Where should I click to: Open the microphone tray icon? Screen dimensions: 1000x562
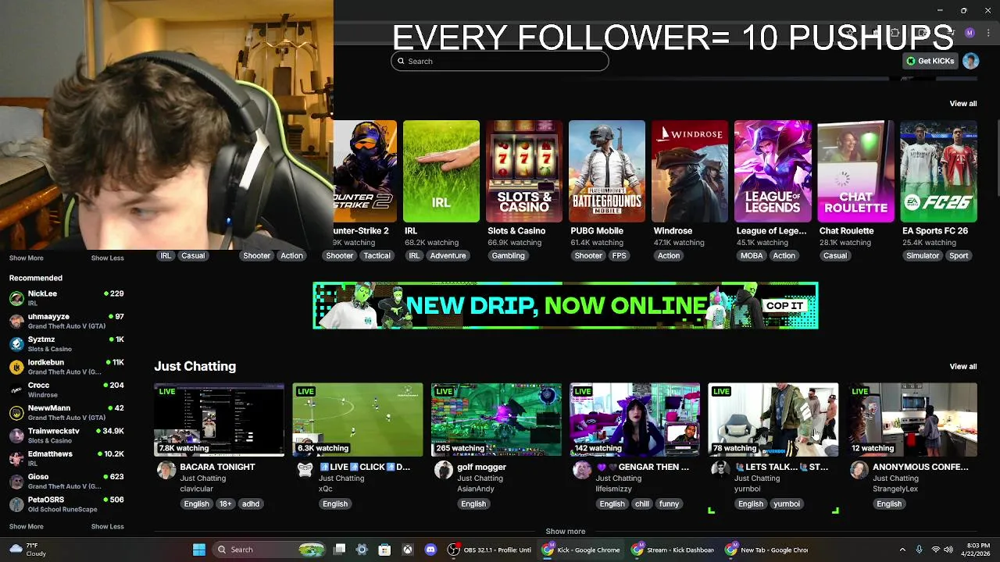pyautogui.click(x=919, y=550)
